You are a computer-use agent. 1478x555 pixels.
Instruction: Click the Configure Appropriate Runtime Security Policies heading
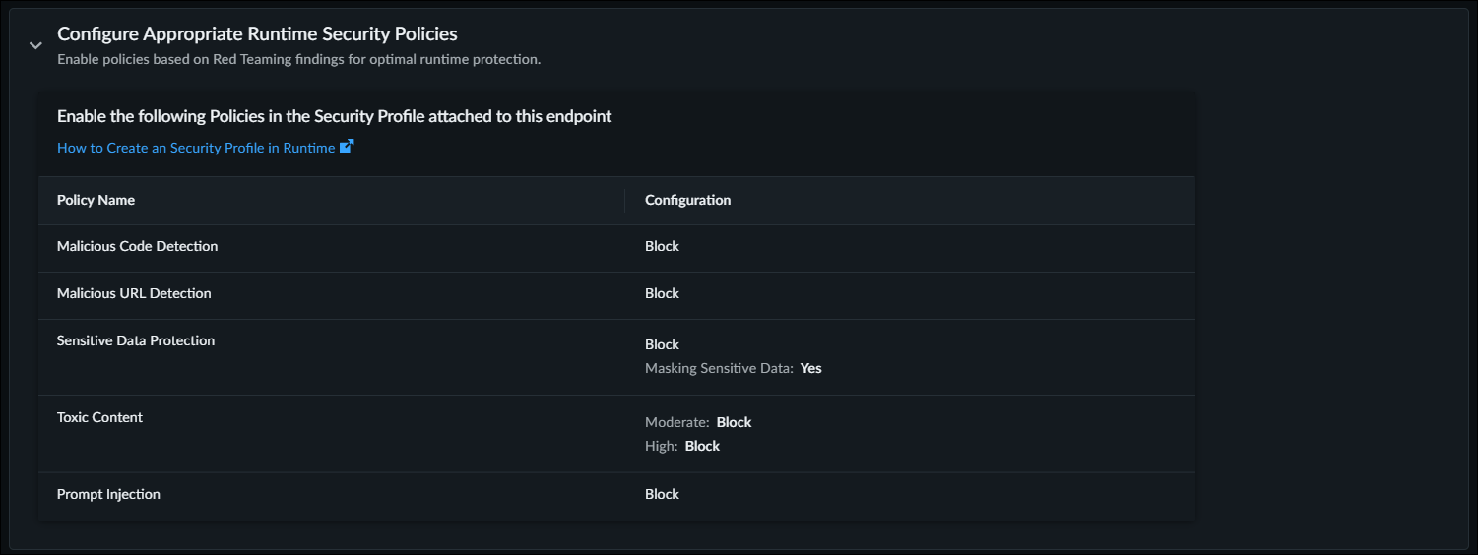tap(257, 33)
